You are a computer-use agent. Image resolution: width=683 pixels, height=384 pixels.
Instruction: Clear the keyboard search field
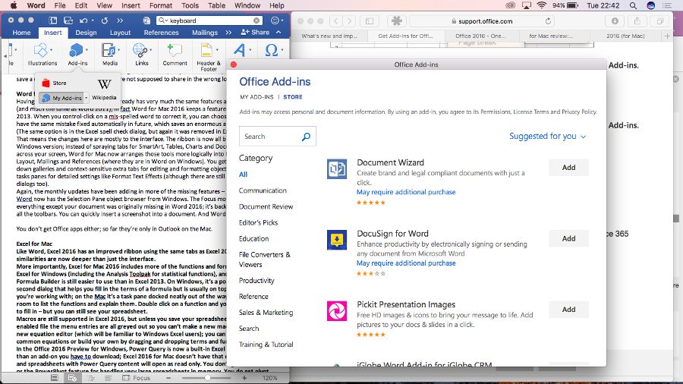click(x=257, y=20)
